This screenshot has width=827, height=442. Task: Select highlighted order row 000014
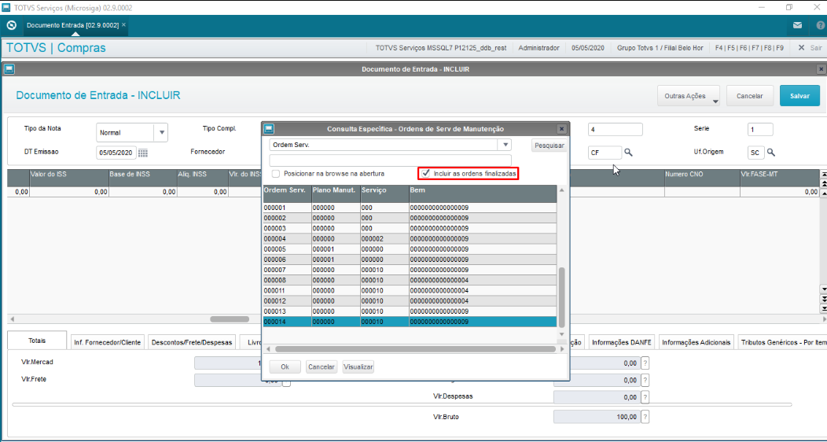tap(410, 322)
